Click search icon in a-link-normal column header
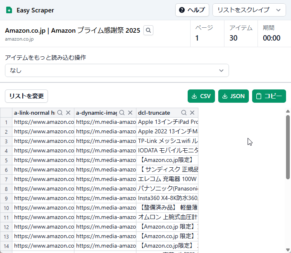 (60, 113)
